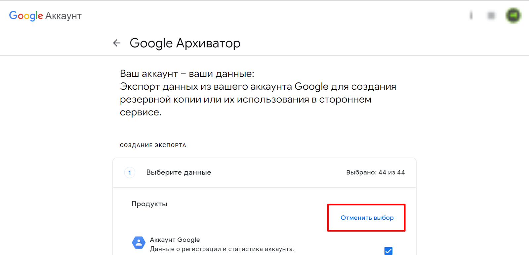This screenshot has width=529, height=255.
Task: Go back using the left arrow
Action: [x=117, y=43]
